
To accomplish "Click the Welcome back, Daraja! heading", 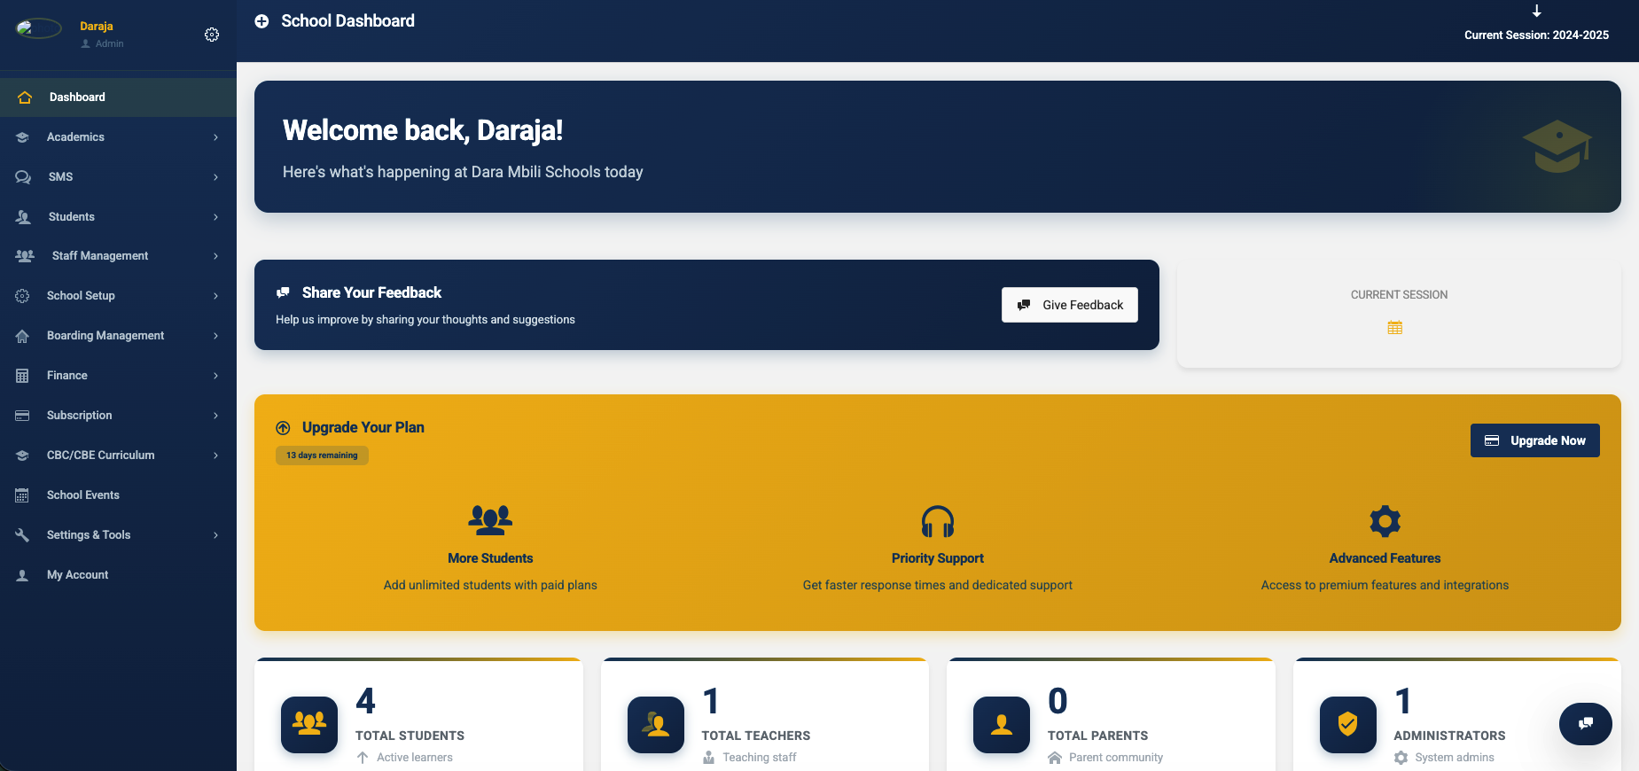I will point(423,130).
